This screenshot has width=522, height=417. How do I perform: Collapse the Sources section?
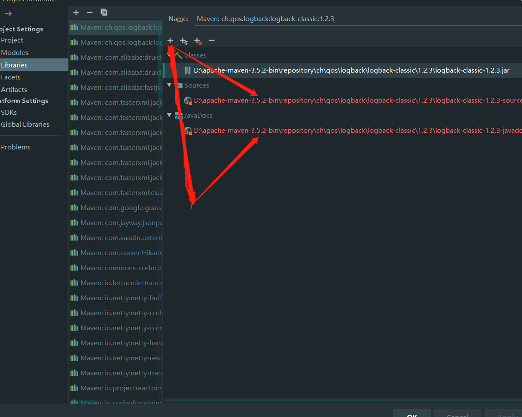[x=169, y=85]
